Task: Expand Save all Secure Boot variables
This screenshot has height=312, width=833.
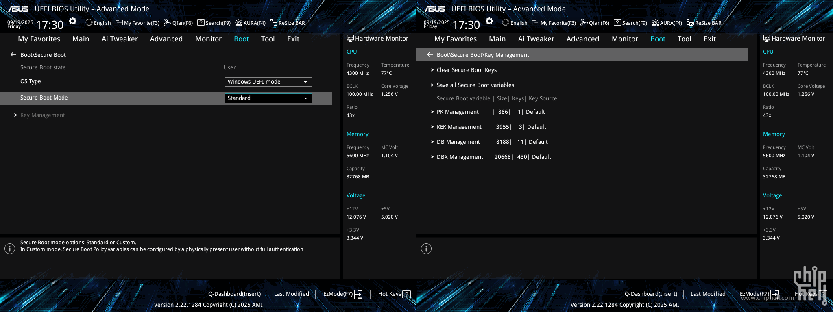Action: pos(472,85)
